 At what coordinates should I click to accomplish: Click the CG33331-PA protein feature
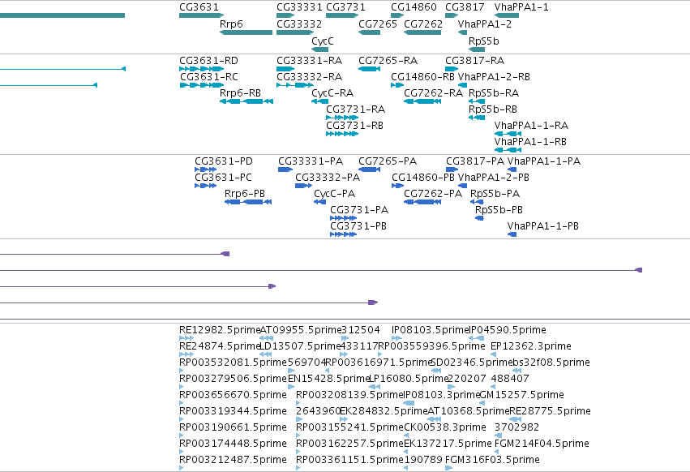click(285, 169)
